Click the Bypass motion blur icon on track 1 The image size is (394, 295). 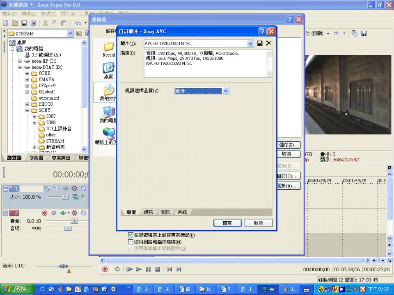point(47,188)
